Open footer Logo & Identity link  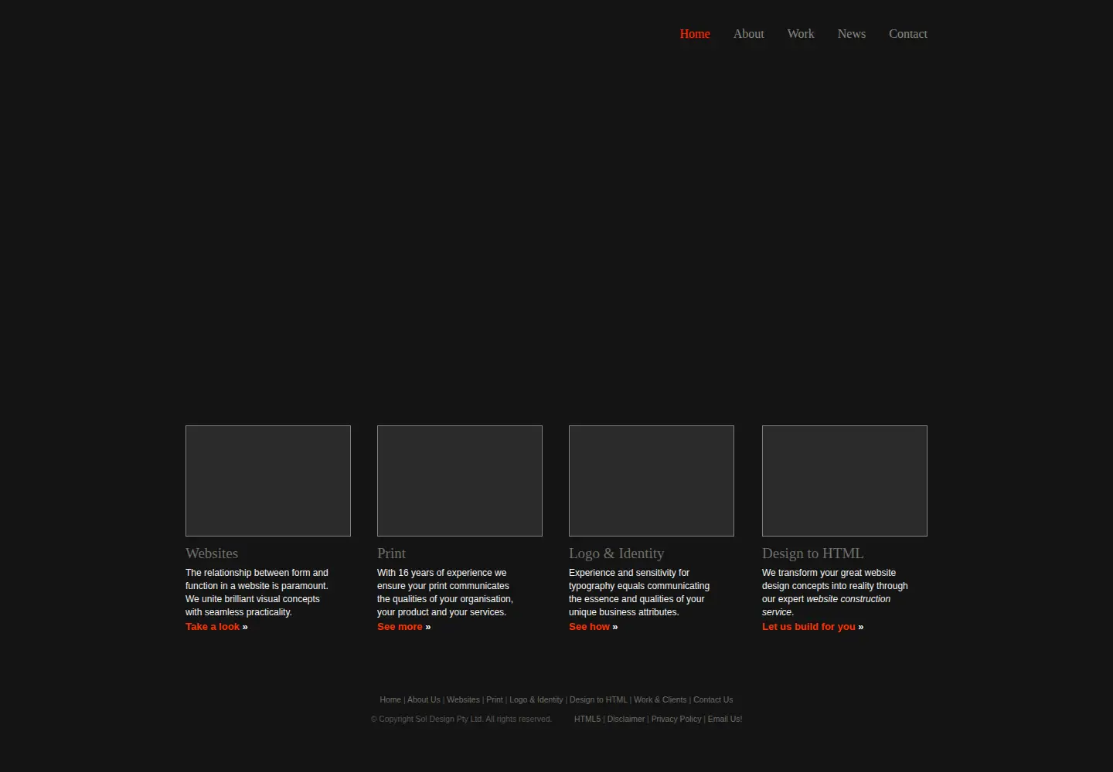pos(536,700)
